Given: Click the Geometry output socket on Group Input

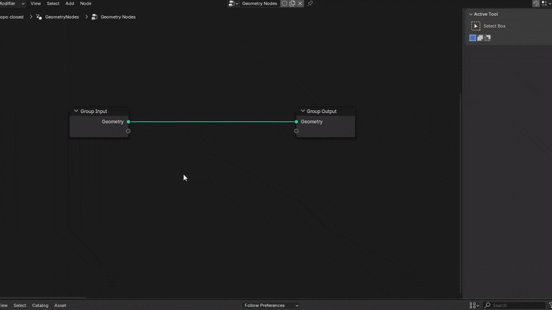Looking at the screenshot, I should click(128, 122).
